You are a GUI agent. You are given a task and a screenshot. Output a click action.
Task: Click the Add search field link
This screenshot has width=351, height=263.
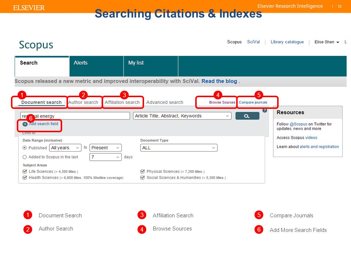(44, 124)
